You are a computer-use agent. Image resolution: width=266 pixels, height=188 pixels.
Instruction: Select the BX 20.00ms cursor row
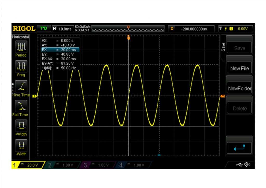click(60, 49)
